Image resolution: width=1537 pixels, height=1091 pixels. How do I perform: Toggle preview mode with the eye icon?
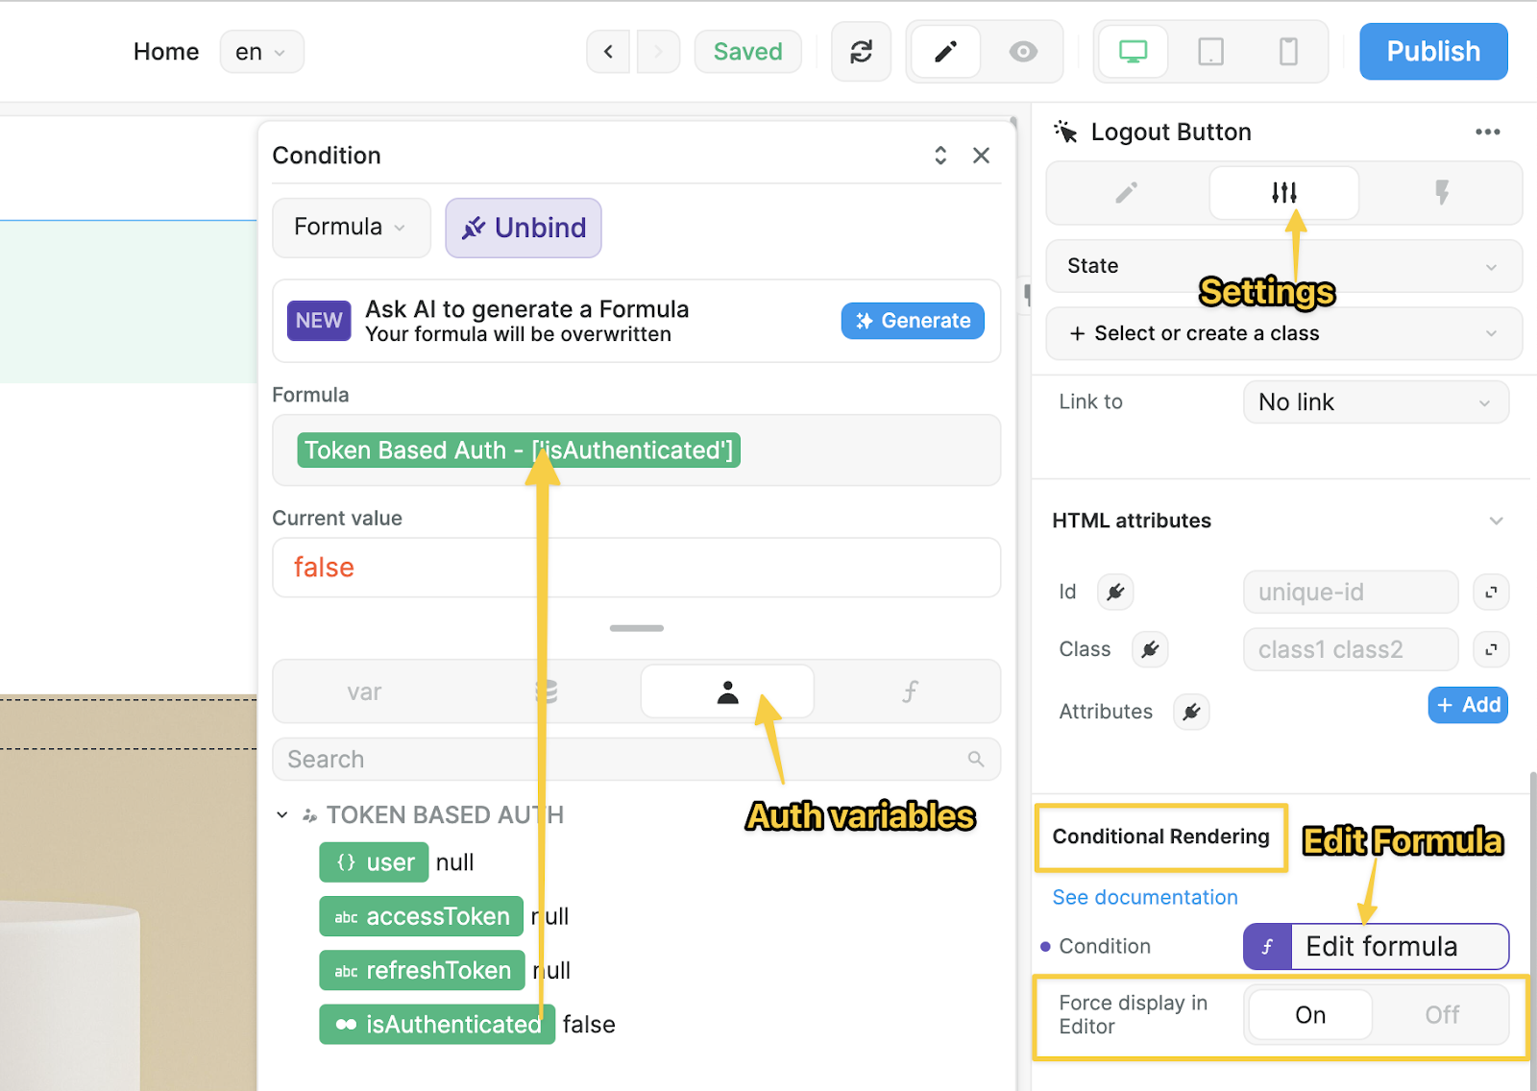pyautogui.click(x=1023, y=51)
